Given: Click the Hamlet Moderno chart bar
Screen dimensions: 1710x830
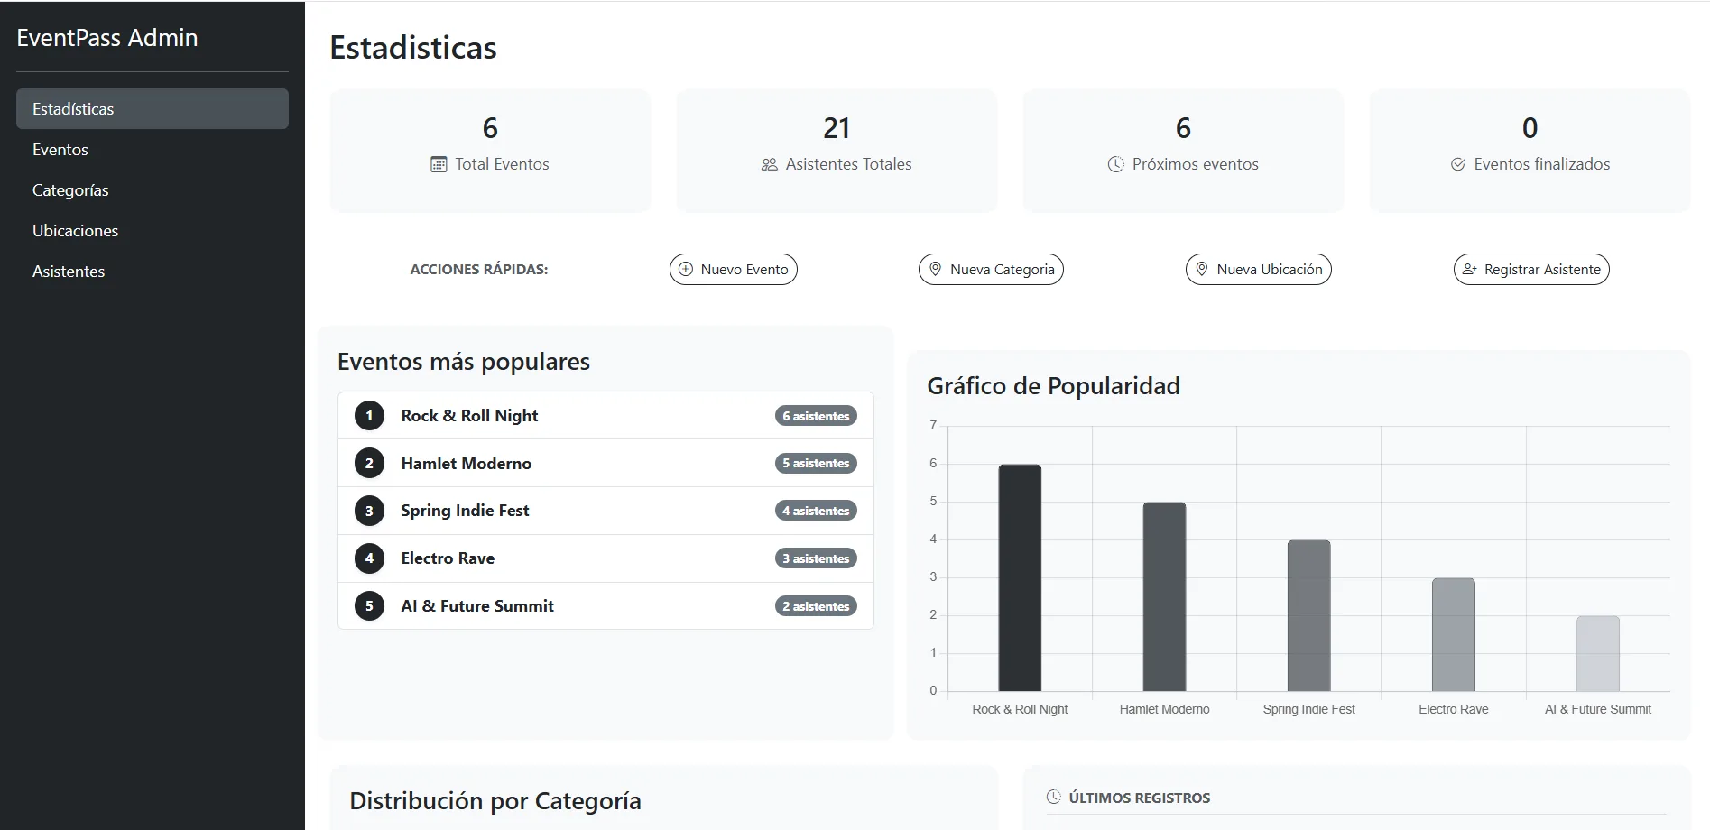Looking at the screenshot, I should click(1164, 597).
